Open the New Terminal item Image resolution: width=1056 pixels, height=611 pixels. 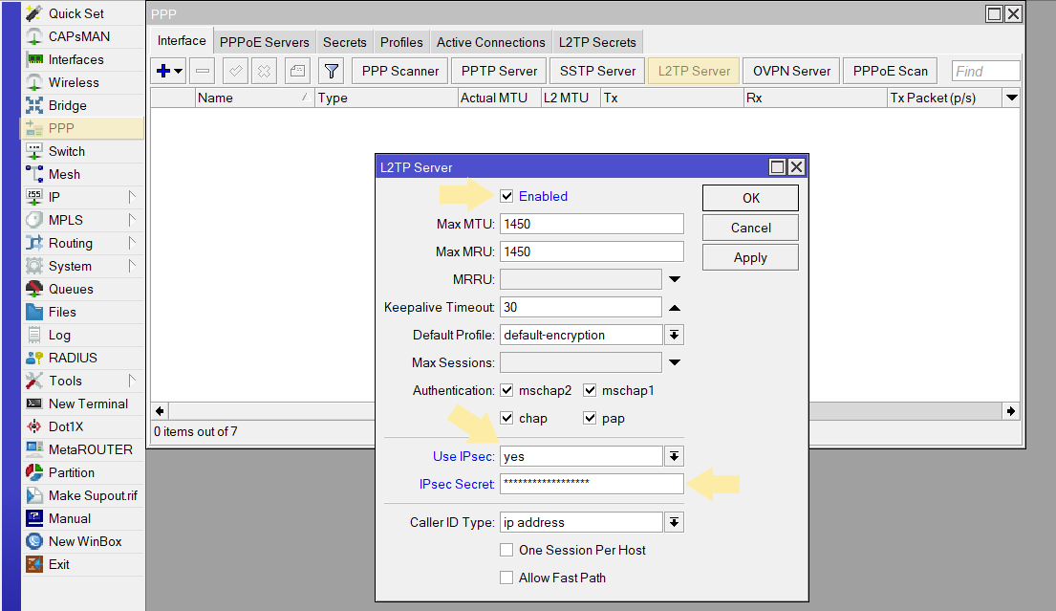(88, 404)
